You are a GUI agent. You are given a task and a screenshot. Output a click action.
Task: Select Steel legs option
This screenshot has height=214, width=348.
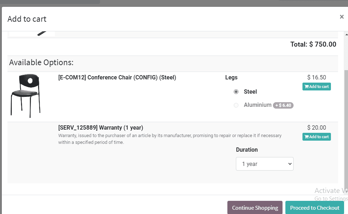pyautogui.click(x=236, y=92)
